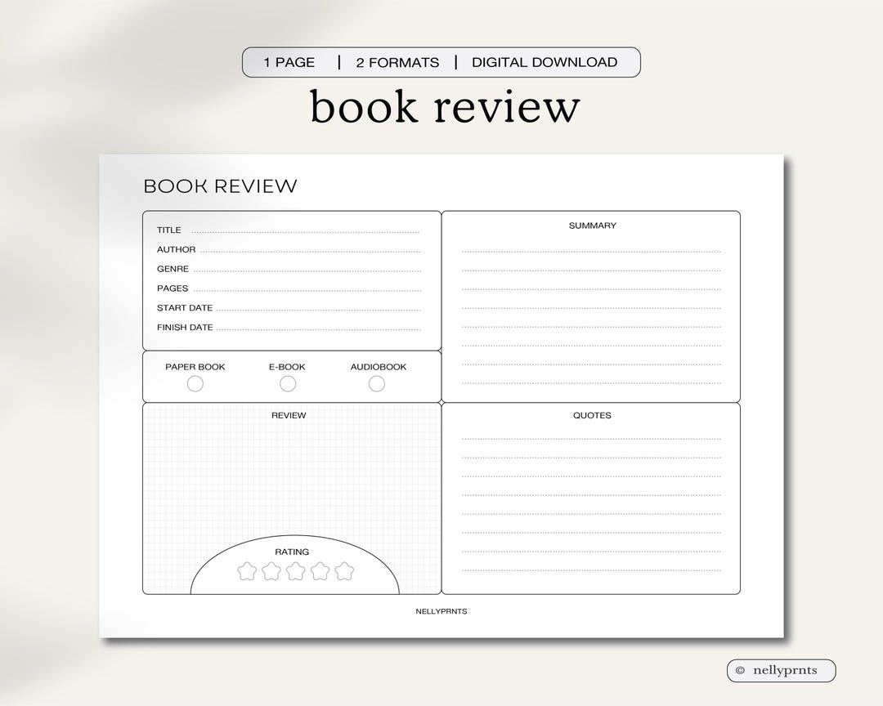Select the PAPER BOOK radio button

195,382
